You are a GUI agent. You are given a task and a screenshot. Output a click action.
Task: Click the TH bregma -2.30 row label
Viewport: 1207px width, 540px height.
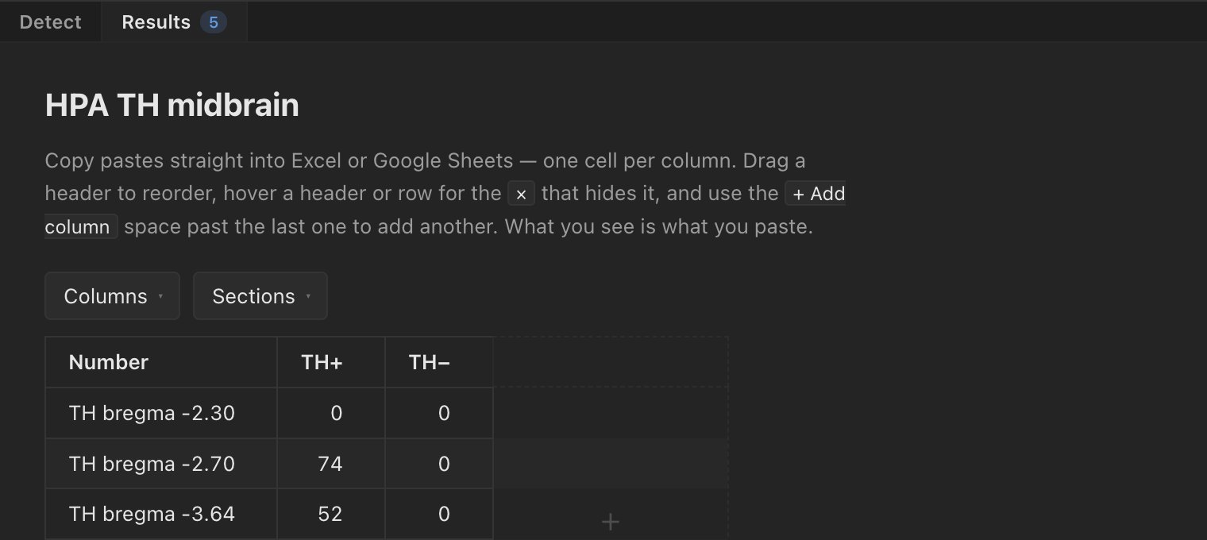(152, 413)
